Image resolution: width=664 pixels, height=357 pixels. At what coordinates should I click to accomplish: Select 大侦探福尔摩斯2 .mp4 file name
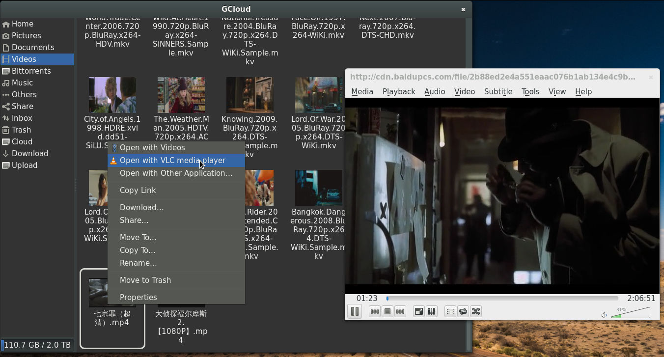[181, 327]
